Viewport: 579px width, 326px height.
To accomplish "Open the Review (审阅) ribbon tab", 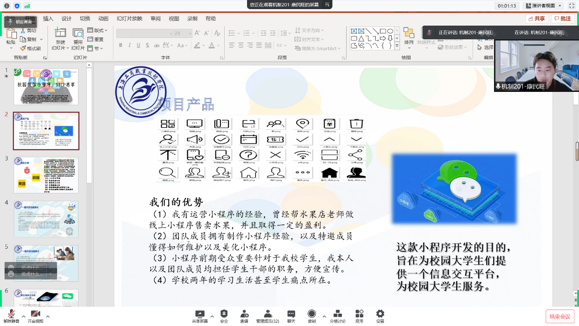I will pos(155,19).
